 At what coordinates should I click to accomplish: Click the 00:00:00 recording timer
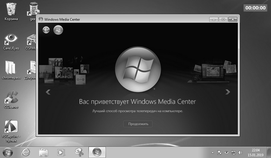255,8
